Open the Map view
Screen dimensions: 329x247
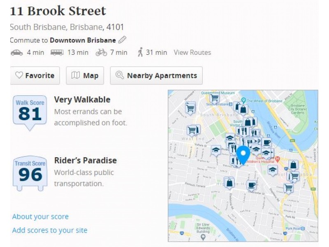tap(85, 75)
